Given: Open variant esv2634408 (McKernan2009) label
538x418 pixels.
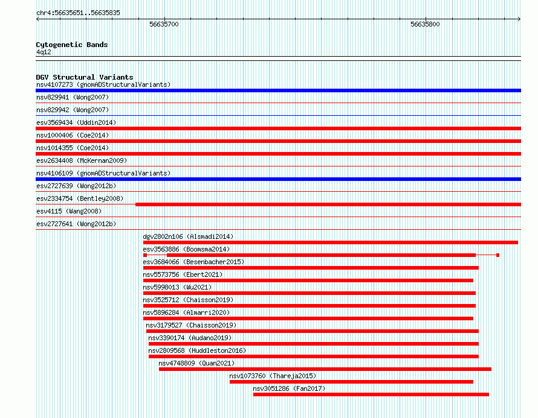Looking at the screenshot, I should [x=82, y=160].
